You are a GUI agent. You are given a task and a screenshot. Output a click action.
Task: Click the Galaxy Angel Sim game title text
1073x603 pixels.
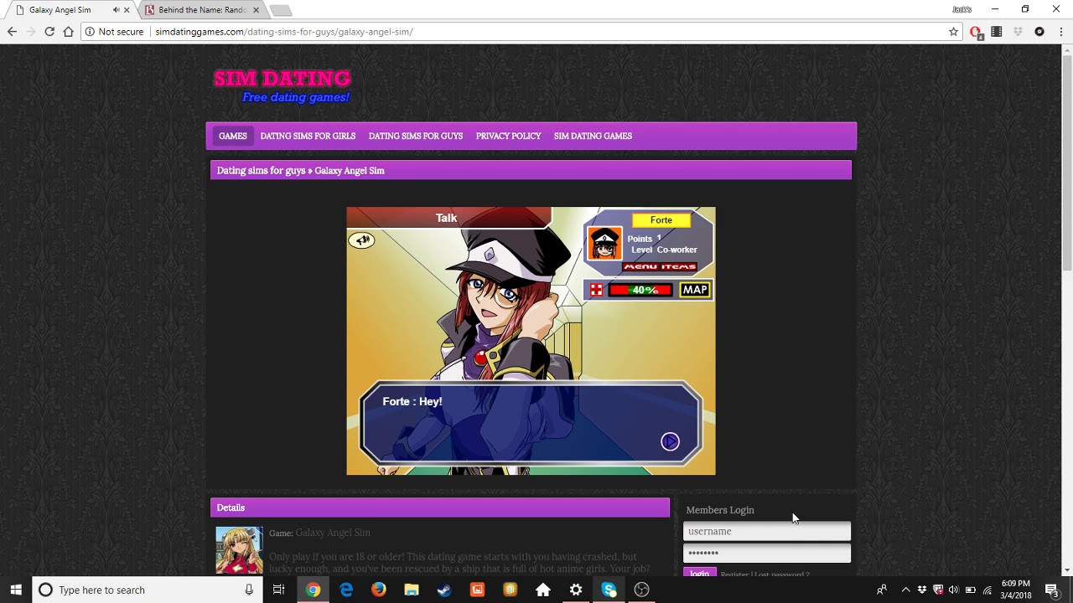point(333,533)
